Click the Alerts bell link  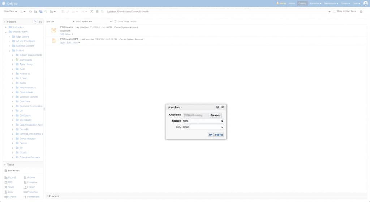coord(281,3)
